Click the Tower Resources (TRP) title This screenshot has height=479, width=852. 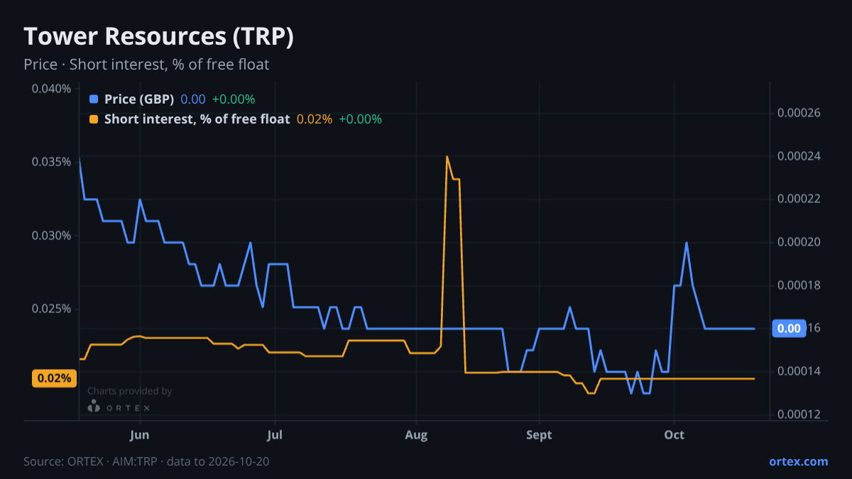pyautogui.click(x=158, y=37)
